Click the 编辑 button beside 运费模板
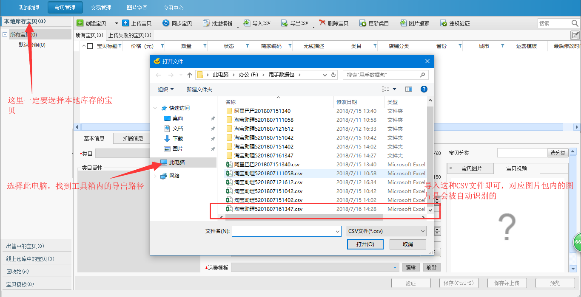 coord(410,267)
